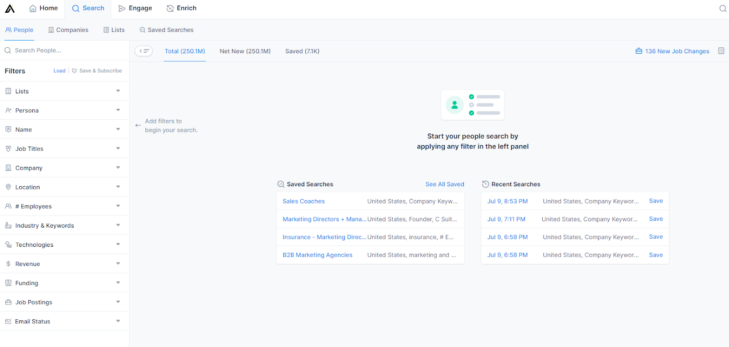This screenshot has width=729, height=347.
Task: Click the Location pin icon
Action: [x=8, y=187]
